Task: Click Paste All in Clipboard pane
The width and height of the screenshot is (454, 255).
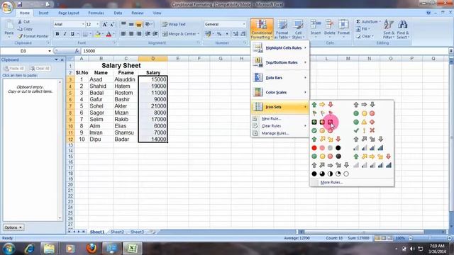Action: pos(14,69)
